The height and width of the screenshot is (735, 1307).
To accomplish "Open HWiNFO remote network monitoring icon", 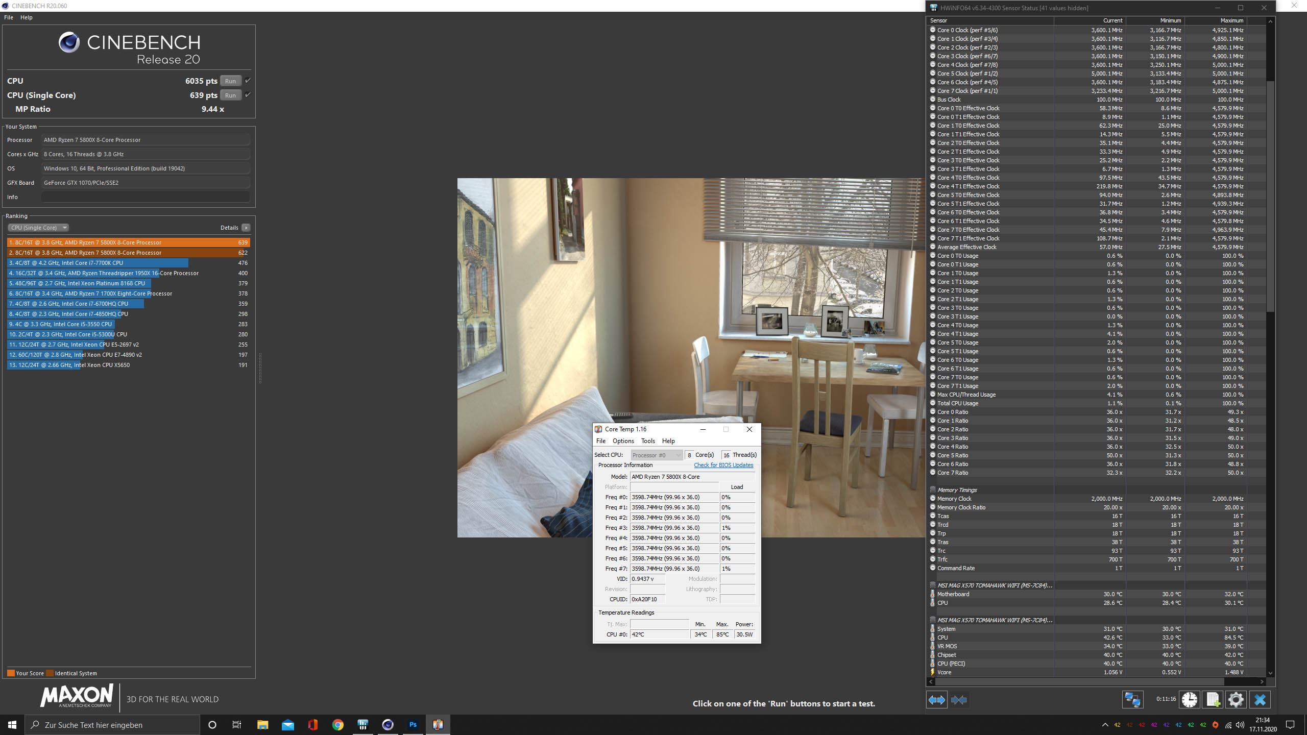I will point(1132,700).
